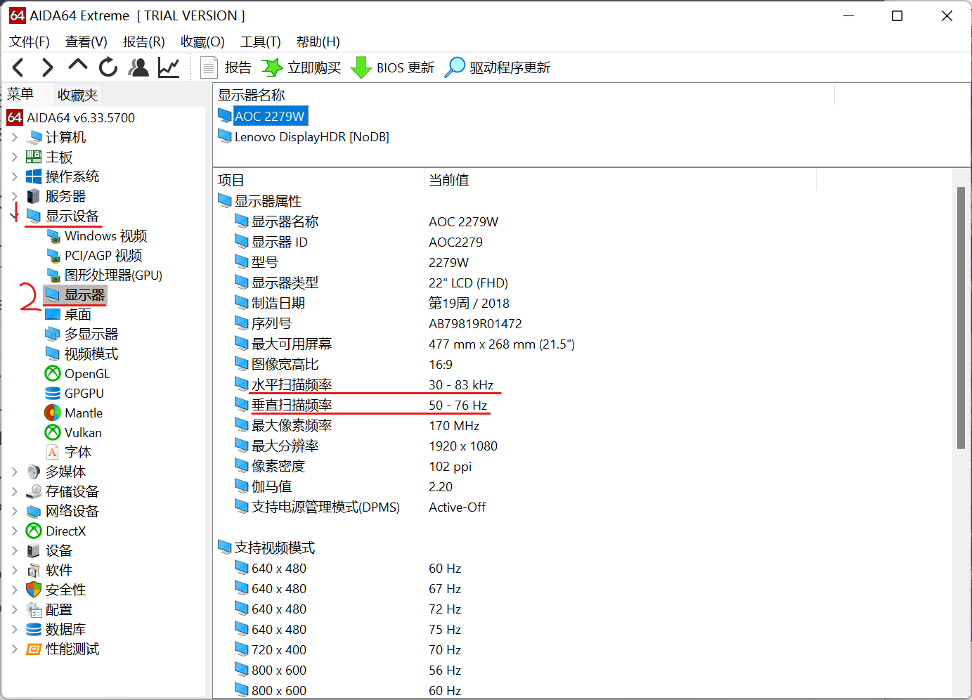The image size is (972, 700).
Task: Click the forward navigation arrow
Action: 47,67
